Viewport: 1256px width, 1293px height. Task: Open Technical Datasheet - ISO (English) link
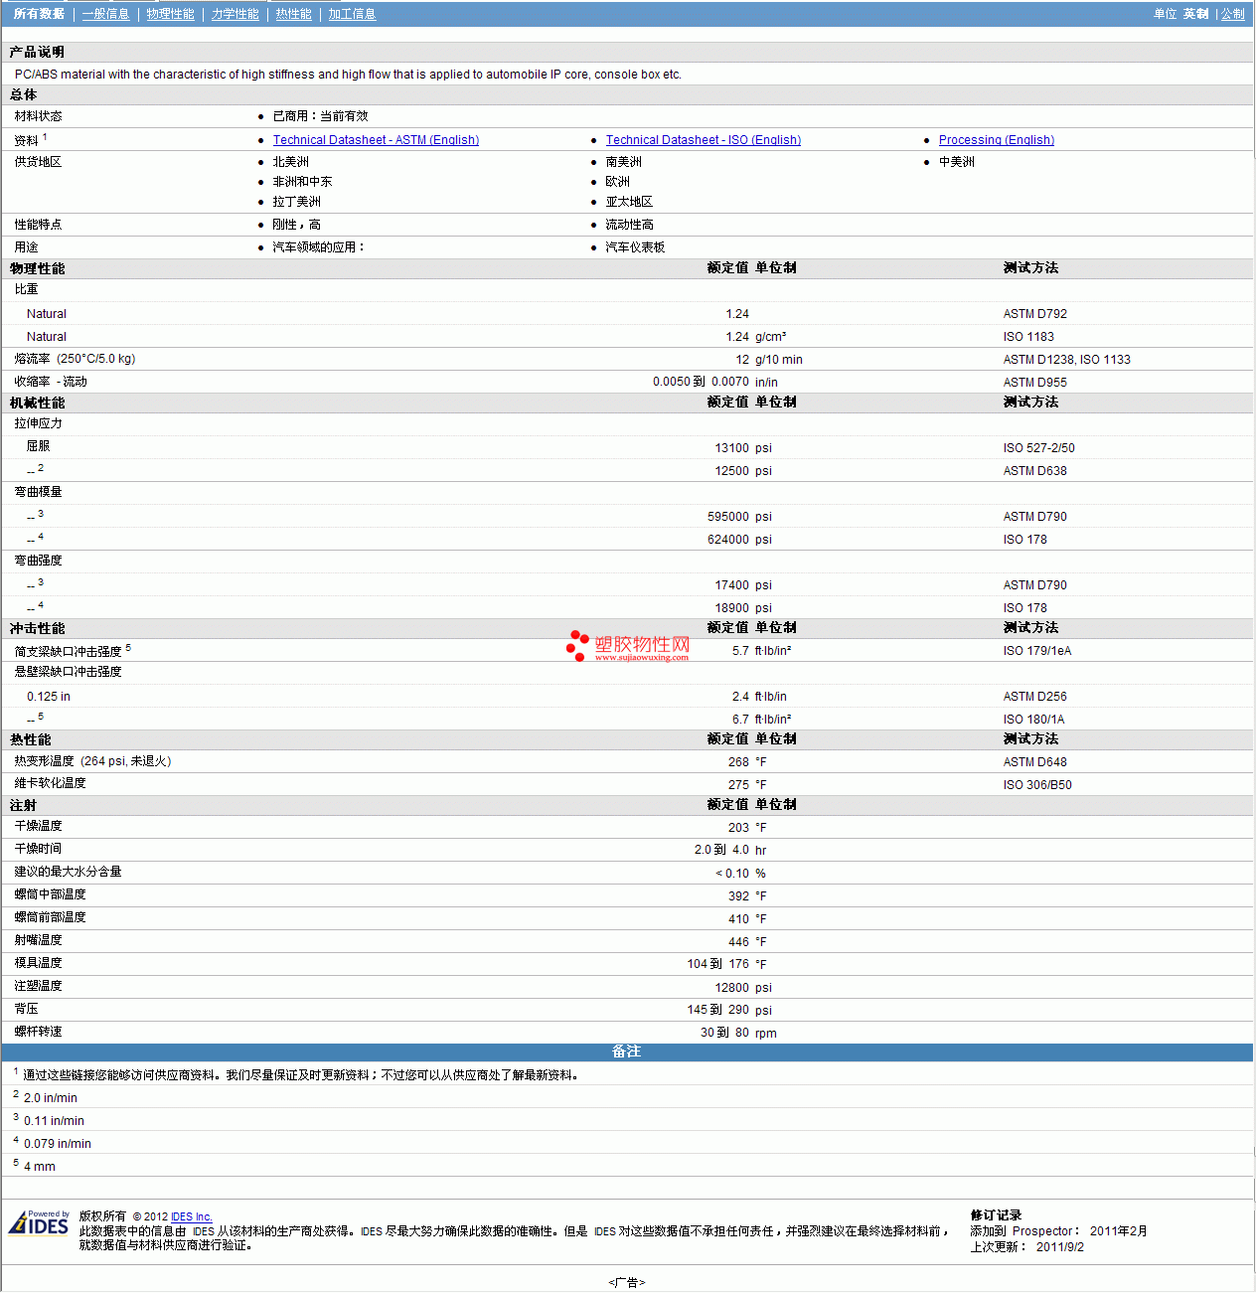[703, 140]
